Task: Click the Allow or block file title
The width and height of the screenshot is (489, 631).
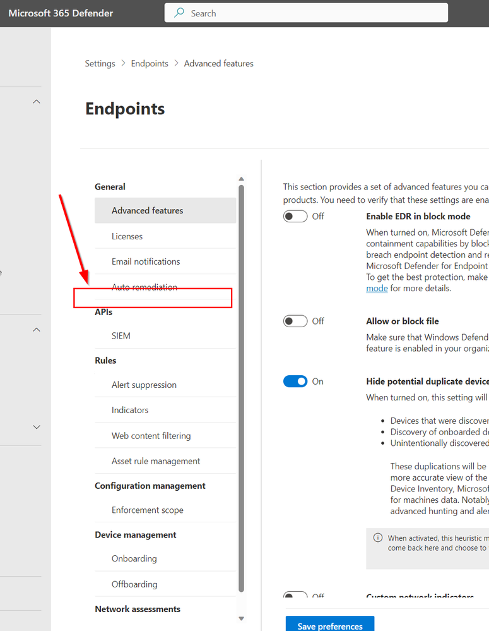Action: pyautogui.click(x=403, y=321)
